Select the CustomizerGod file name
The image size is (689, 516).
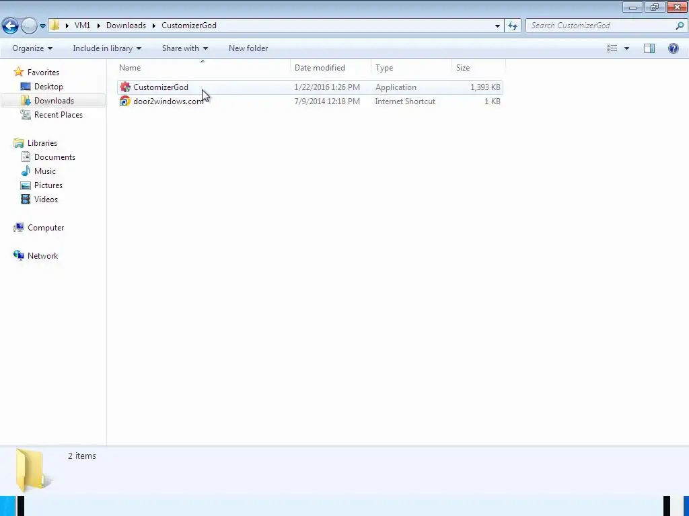[161, 87]
